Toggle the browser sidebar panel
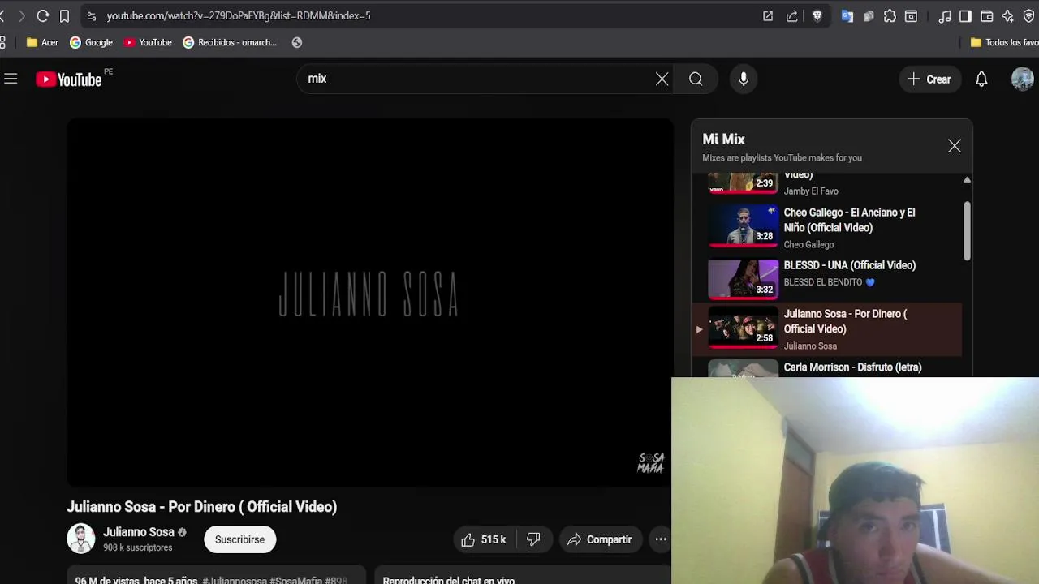 [x=966, y=15]
